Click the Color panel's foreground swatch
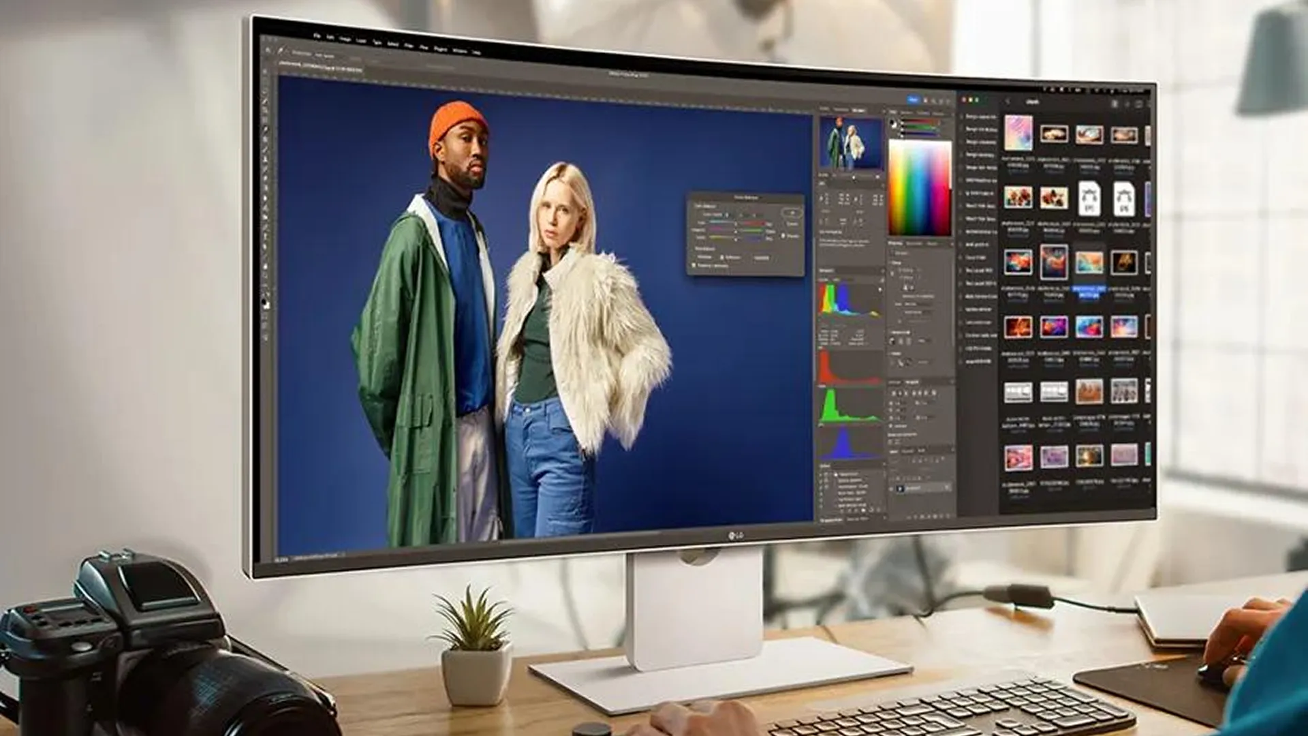Image resolution: width=1308 pixels, height=736 pixels. [x=892, y=122]
